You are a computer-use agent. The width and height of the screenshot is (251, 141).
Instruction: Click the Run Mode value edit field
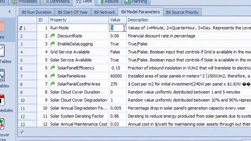118,28
